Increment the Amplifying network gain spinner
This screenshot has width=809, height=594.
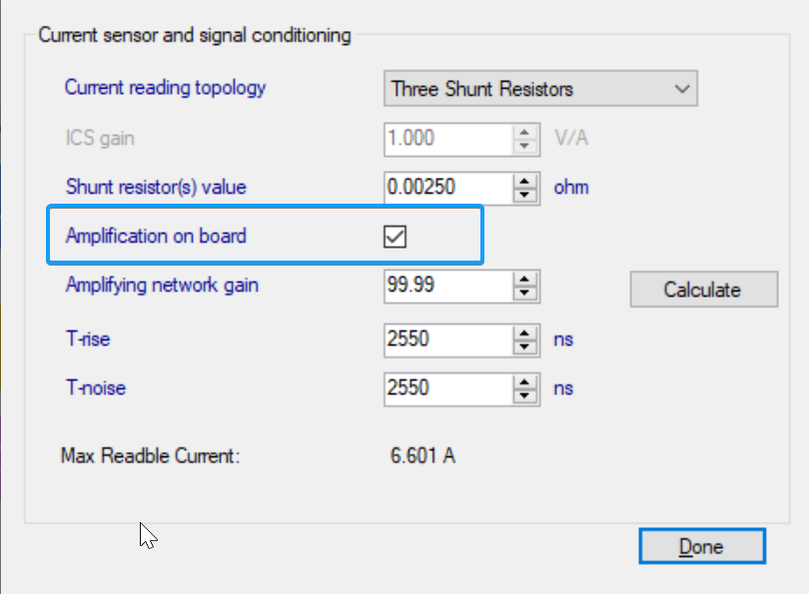click(x=524, y=280)
